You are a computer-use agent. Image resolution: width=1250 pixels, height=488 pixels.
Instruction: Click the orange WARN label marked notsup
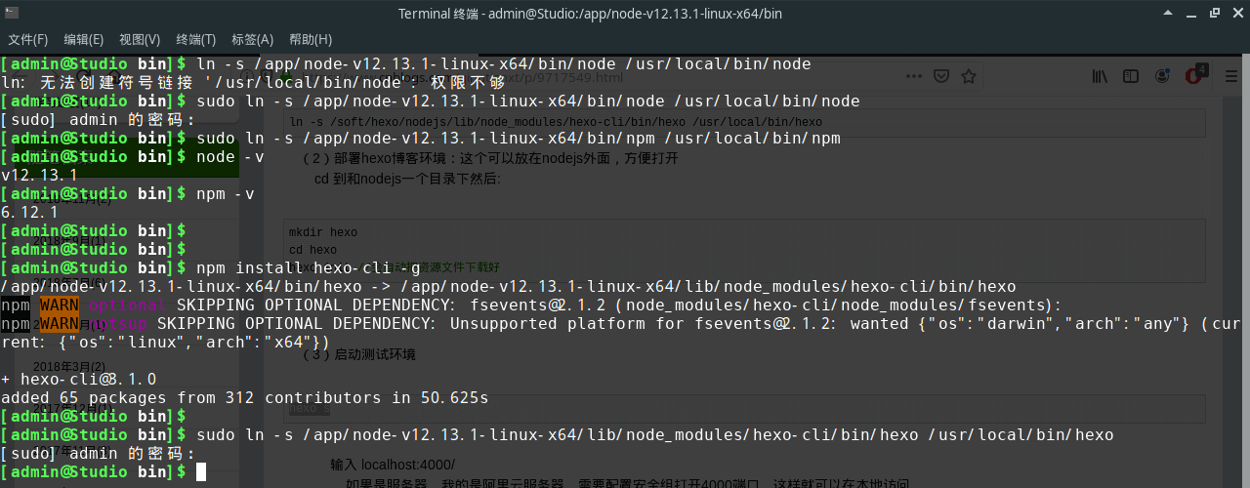59,324
